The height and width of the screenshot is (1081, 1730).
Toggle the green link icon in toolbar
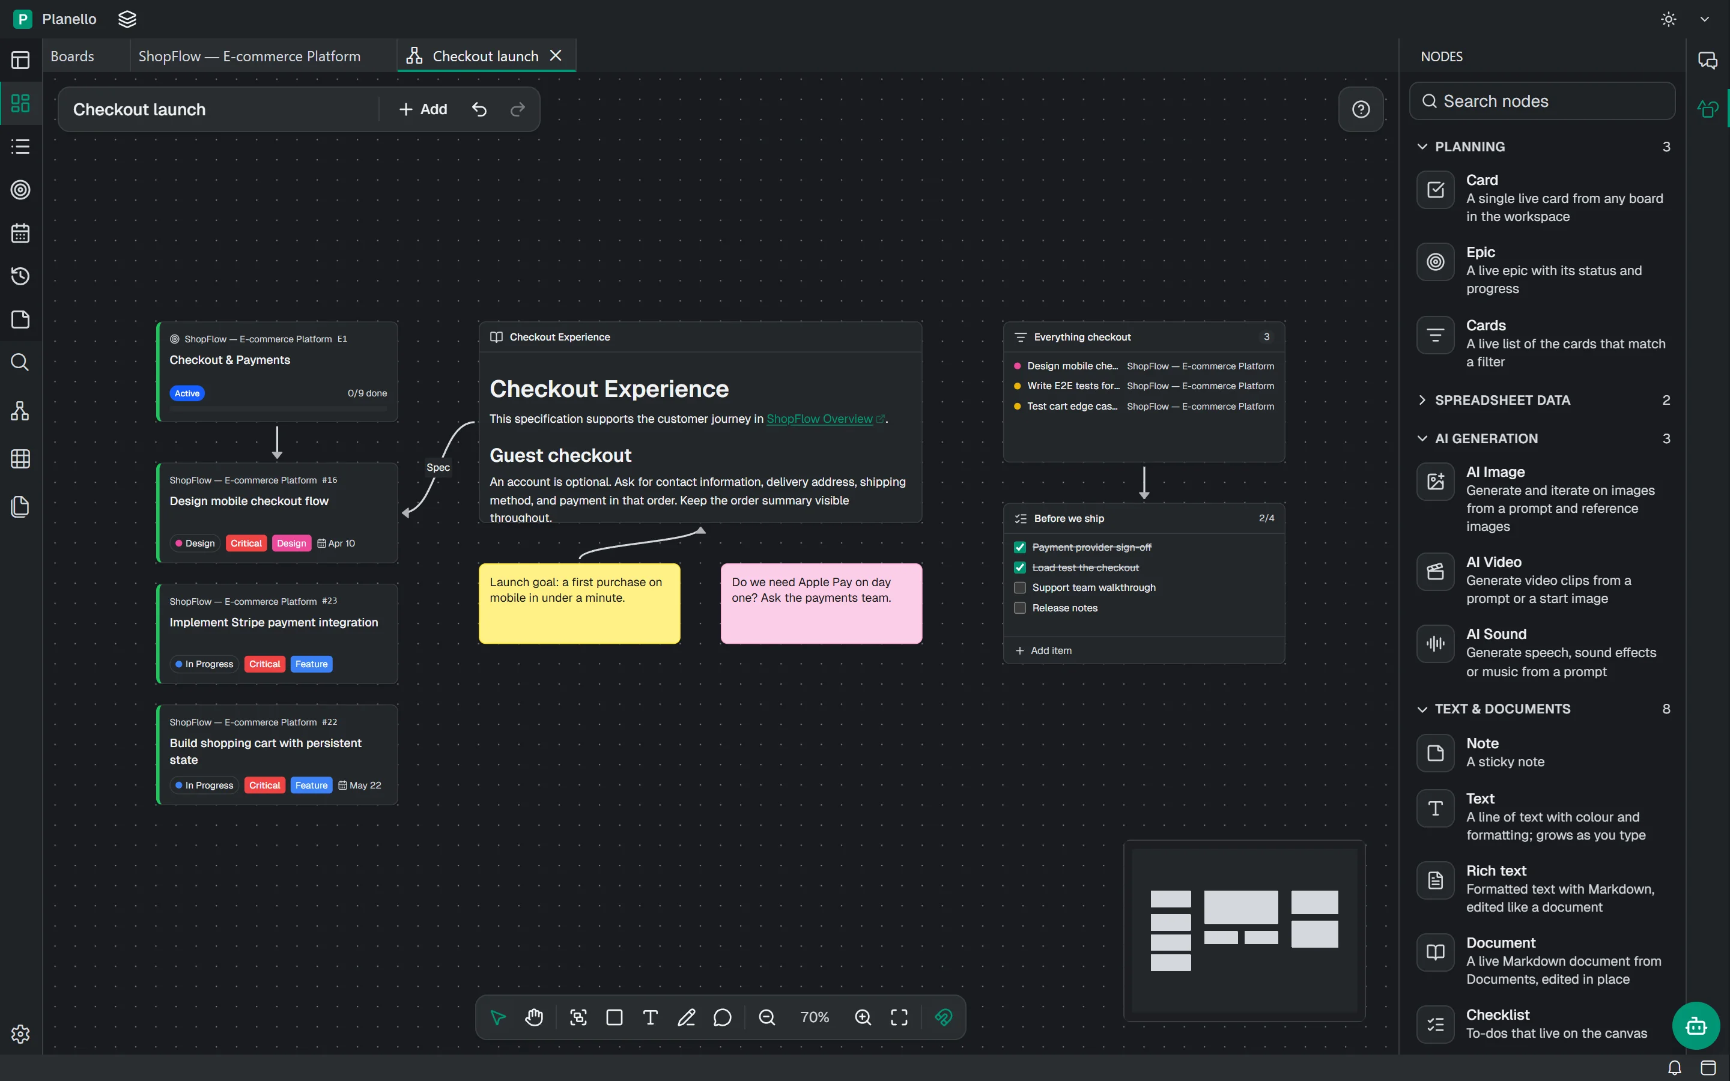944,1017
